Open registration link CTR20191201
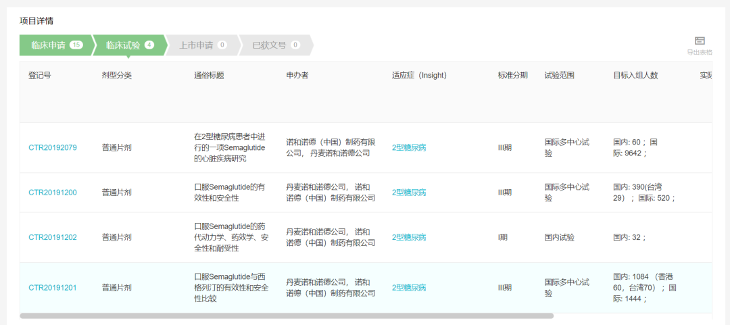The width and height of the screenshot is (730, 325). coord(53,287)
